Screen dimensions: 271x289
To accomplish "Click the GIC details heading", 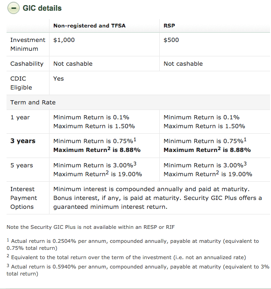I will pyautogui.click(x=42, y=8).
